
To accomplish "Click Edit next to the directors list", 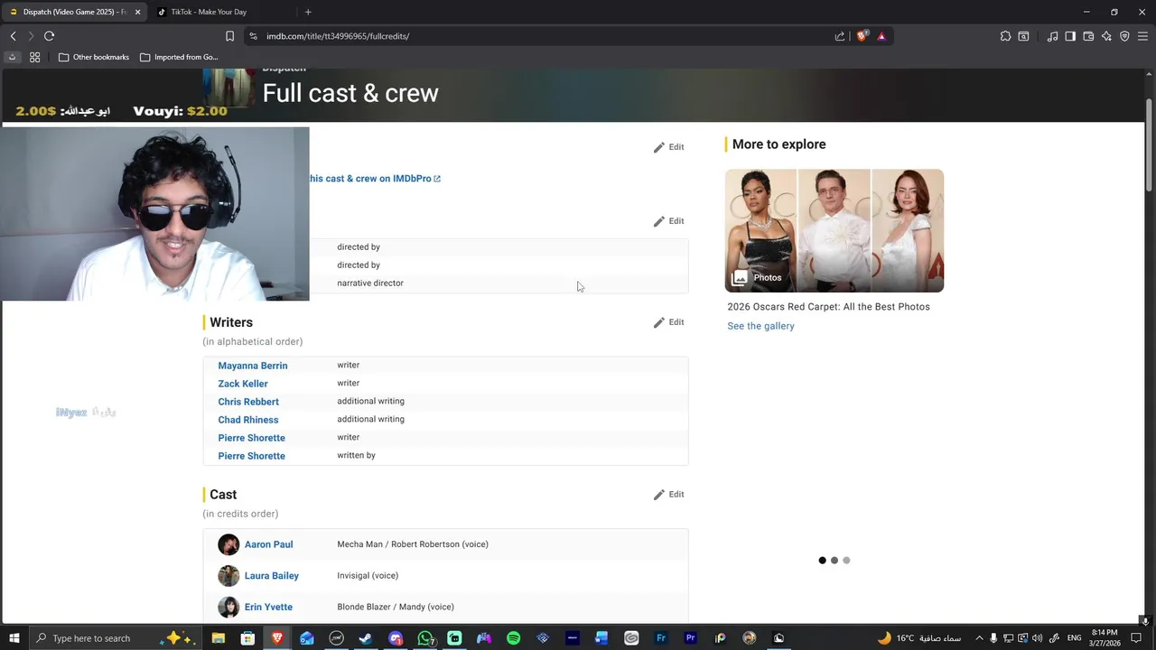I will (x=668, y=221).
